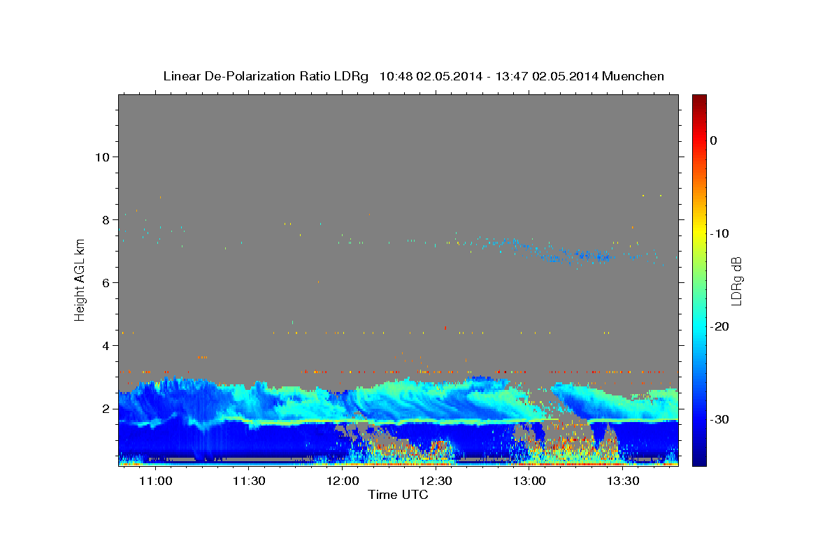Viewport: 839px width, 559px height.
Task: Click the height tick label 4
Action: point(106,345)
